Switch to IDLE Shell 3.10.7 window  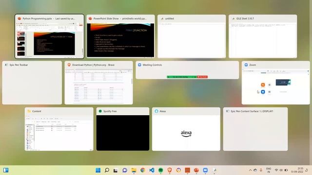point(263,36)
